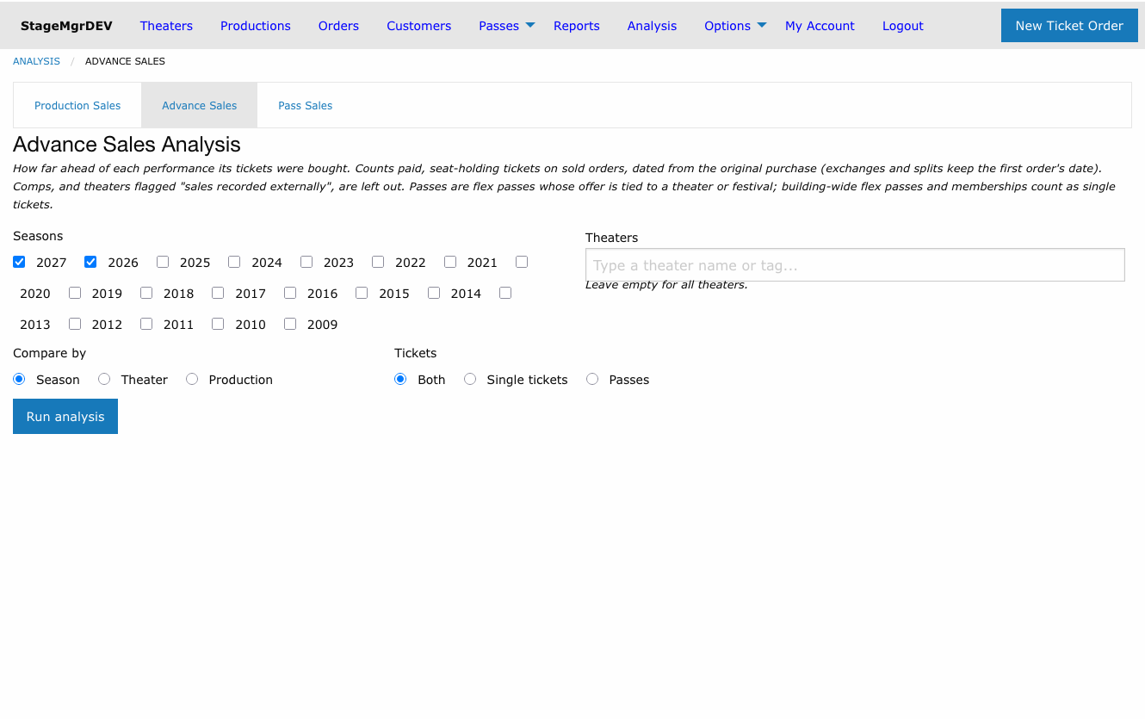
Task: Focus the Theaters name or tag field
Action: click(855, 265)
